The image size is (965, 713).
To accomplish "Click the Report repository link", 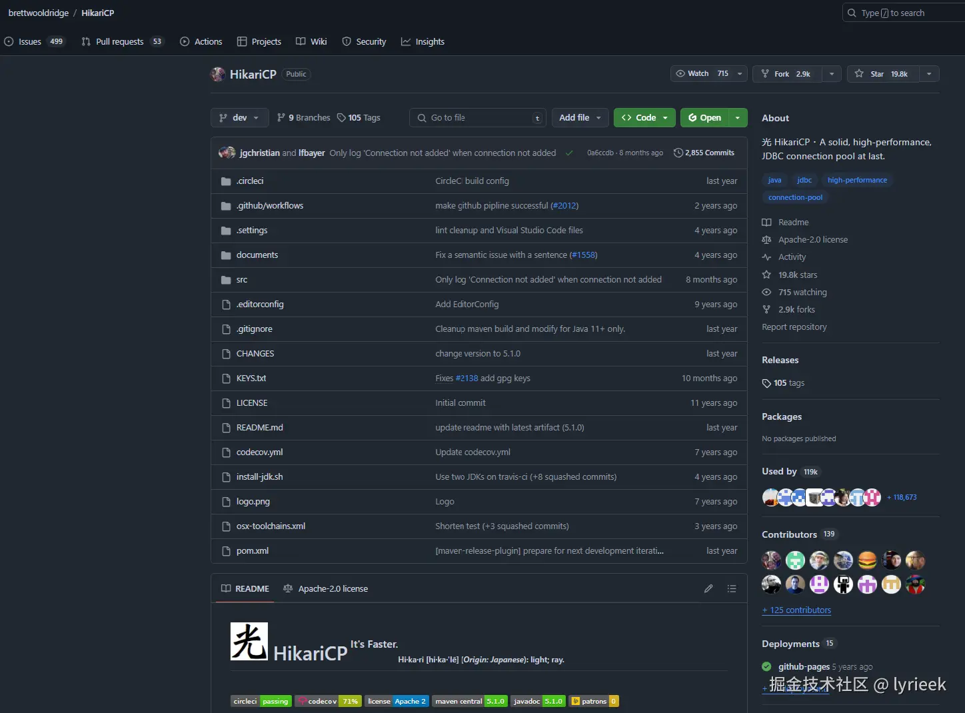I will click(x=794, y=327).
